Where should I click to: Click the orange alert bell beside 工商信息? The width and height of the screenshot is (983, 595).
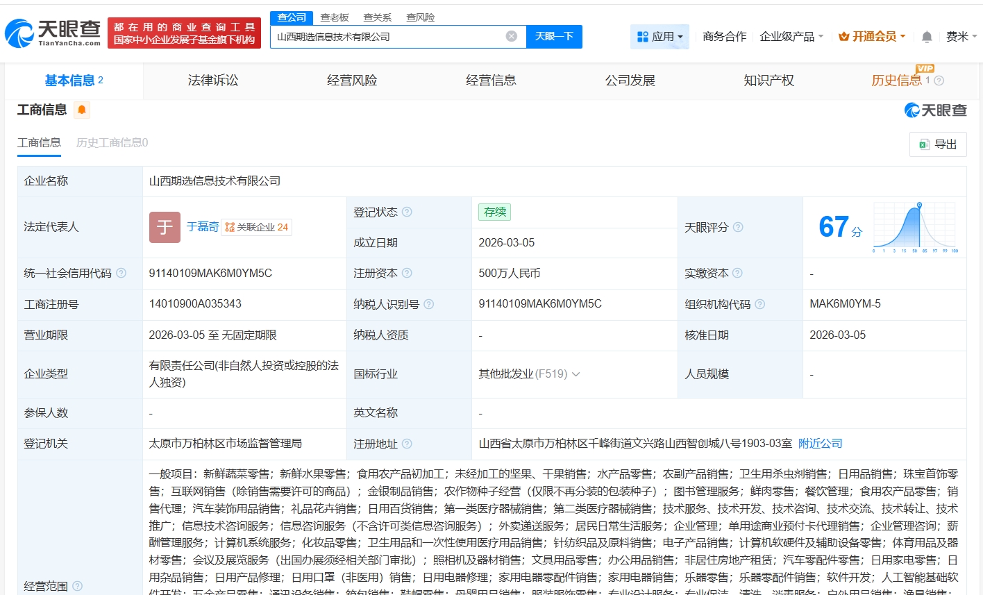coord(82,110)
